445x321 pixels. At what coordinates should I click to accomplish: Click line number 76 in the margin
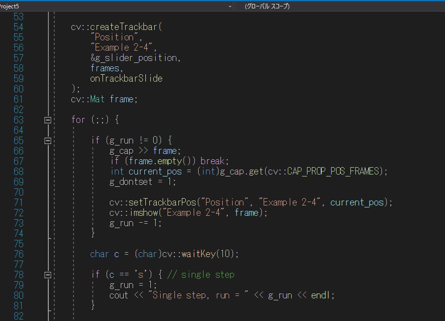click(x=18, y=254)
